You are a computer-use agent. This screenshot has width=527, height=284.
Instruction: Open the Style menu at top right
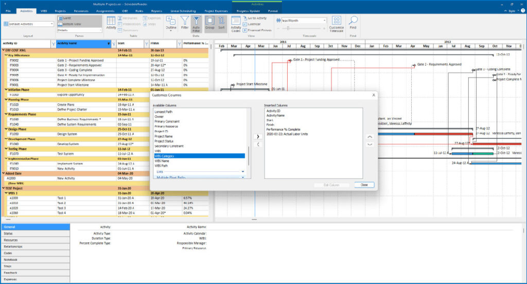click(x=512, y=11)
